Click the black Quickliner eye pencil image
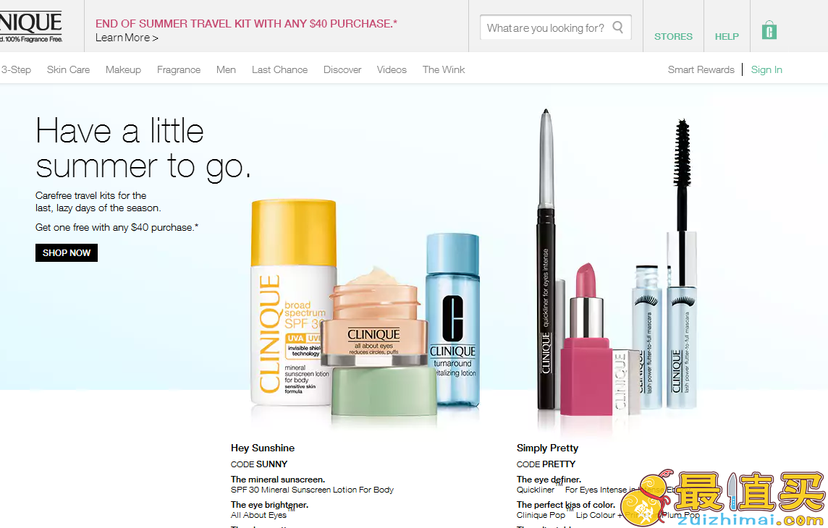This screenshot has width=828, height=528. 546,258
